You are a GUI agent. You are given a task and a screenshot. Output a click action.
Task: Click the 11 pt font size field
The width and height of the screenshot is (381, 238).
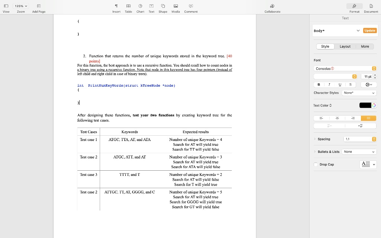point(368,76)
